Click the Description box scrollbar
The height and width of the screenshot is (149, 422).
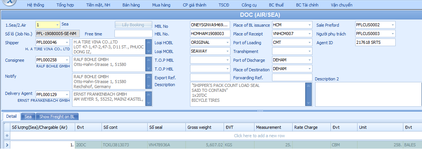tap(308, 95)
